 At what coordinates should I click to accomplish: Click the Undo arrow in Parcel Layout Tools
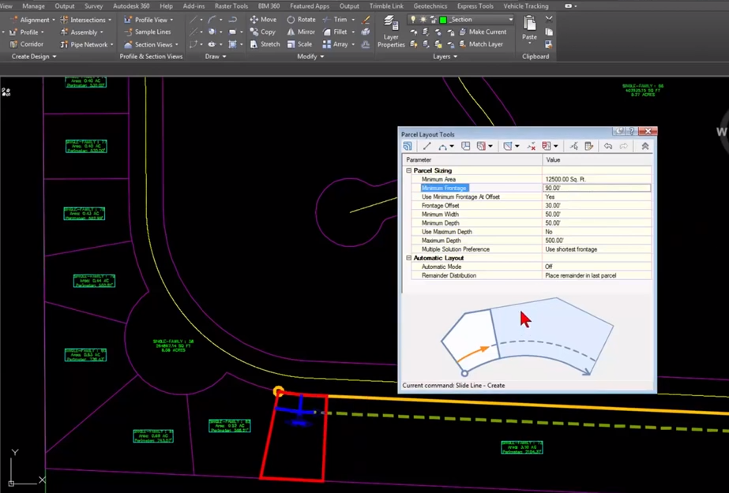click(608, 146)
